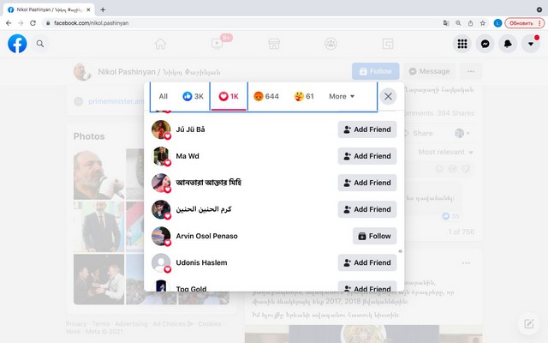Add Jú Jü Bå as friend
548x343 pixels.
tap(367, 129)
